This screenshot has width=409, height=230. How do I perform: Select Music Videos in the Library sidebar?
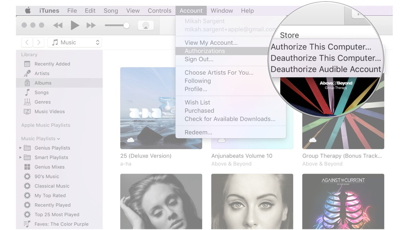[x=59, y=112]
